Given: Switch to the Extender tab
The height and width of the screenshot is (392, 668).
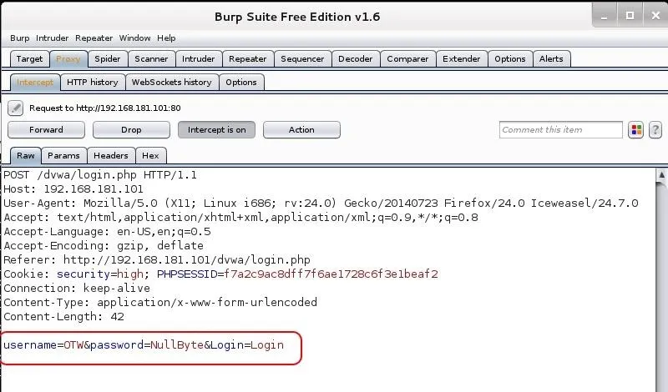Looking at the screenshot, I should click(x=462, y=59).
